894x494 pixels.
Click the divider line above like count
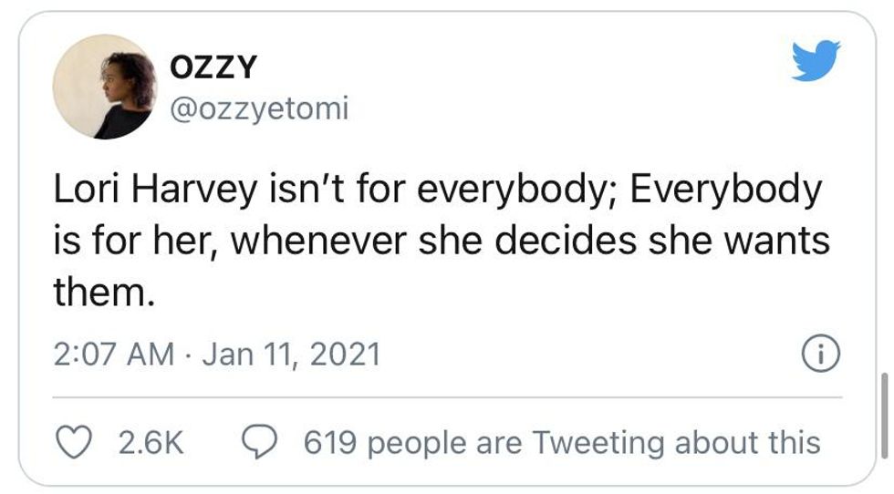(x=447, y=397)
